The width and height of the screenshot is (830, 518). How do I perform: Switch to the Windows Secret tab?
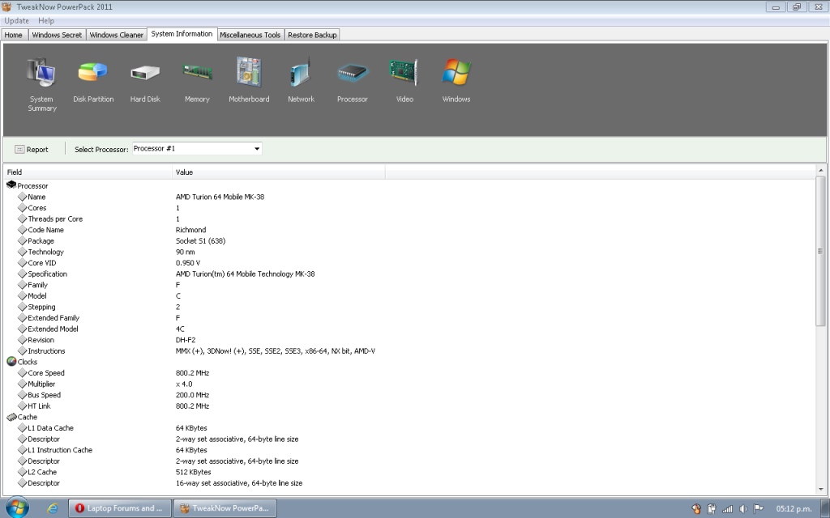[57, 35]
